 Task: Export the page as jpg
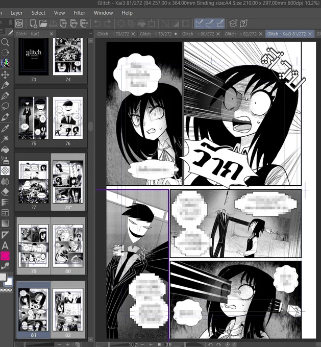[63, 23]
